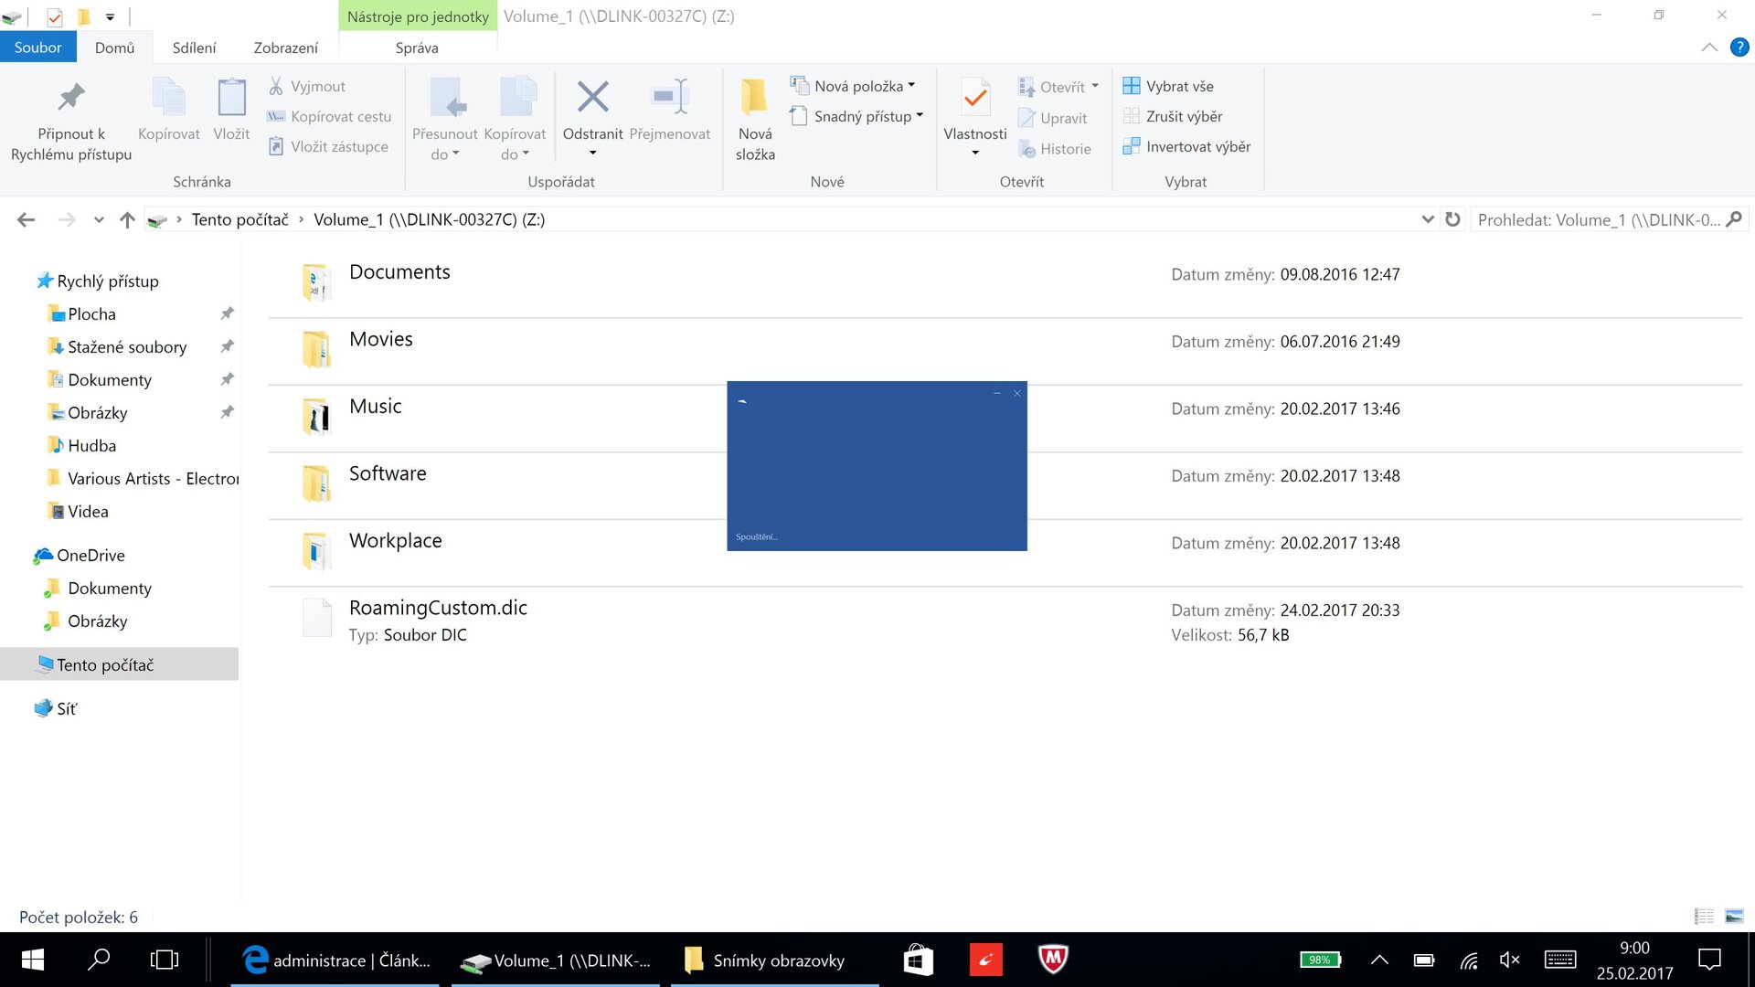Click the Nová složka new folder icon
The width and height of the screenshot is (1755, 987).
[x=754, y=97]
